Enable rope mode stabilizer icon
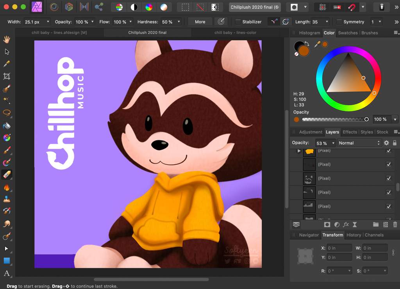The image size is (400, 289). tap(274, 22)
